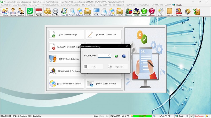Confirm number with green checkmark icon
The height and width of the screenshot is (118, 211).
click(116, 56)
